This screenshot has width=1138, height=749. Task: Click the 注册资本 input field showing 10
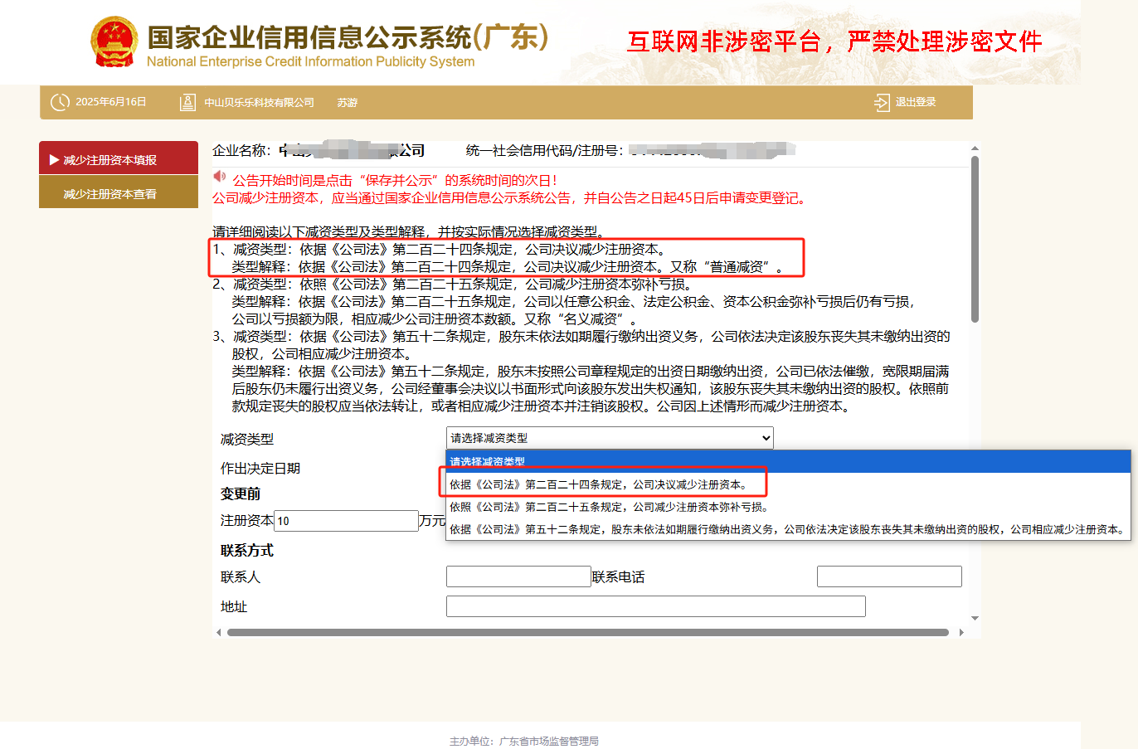(347, 521)
